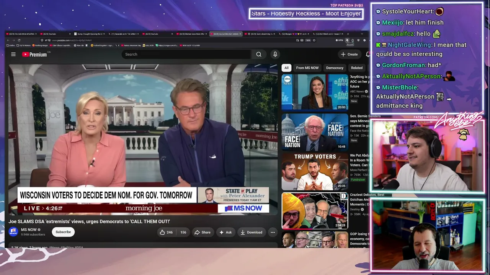Go forward in browser history

(13, 40)
